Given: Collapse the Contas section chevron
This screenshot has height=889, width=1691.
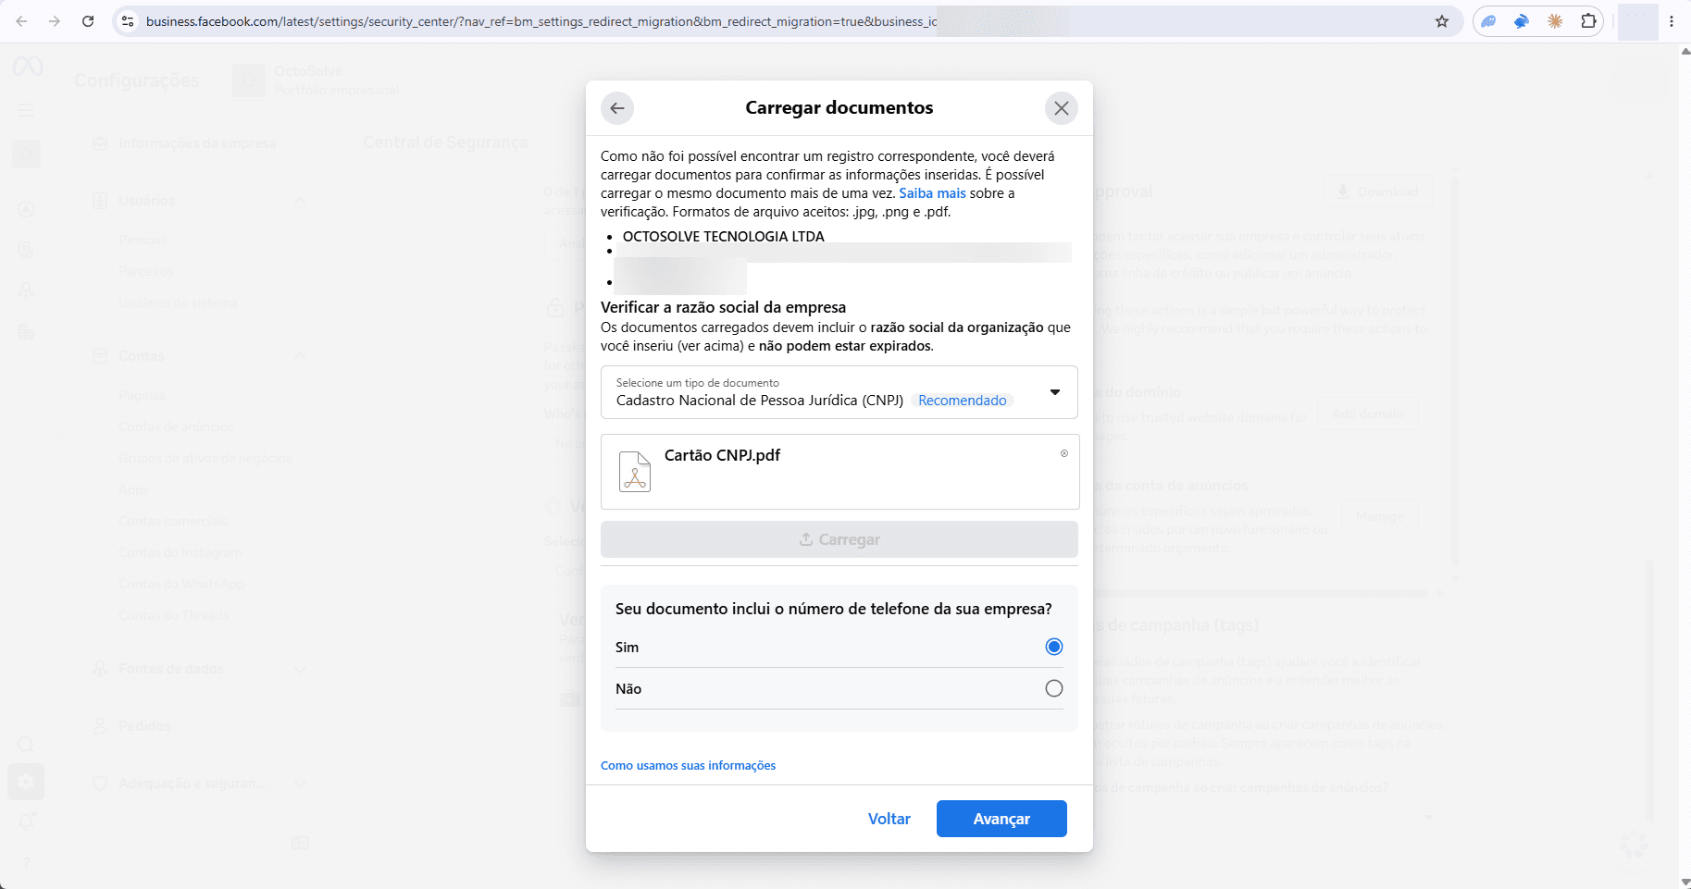Looking at the screenshot, I should coord(300,356).
